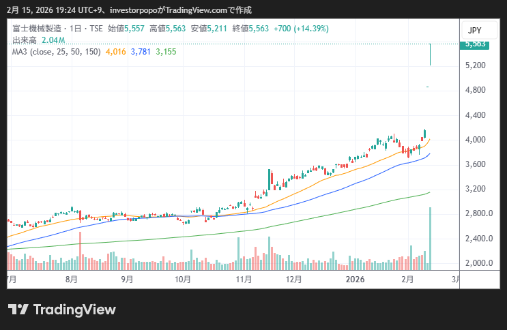Image resolution: width=507 pixels, height=330 pixels.
Task: Click the 10月 label on time axis
Action: pos(182,279)
